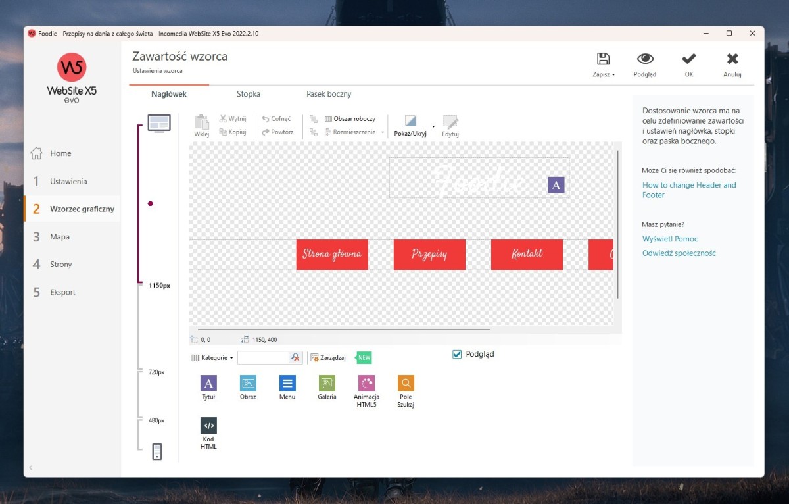
Task: Select the Obraz image object icon
Action: coord(248,384)
